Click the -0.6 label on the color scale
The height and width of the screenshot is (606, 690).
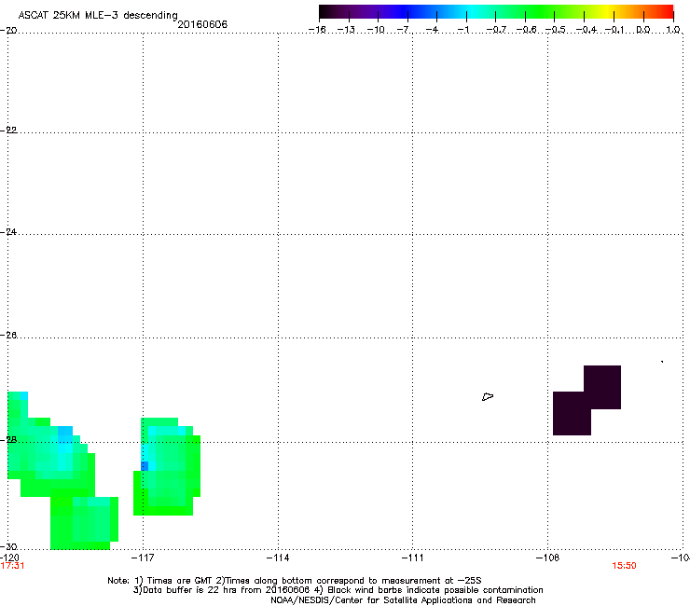coord(526,30)
